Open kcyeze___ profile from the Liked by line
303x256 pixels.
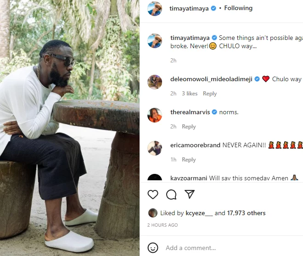click(199, 213)
